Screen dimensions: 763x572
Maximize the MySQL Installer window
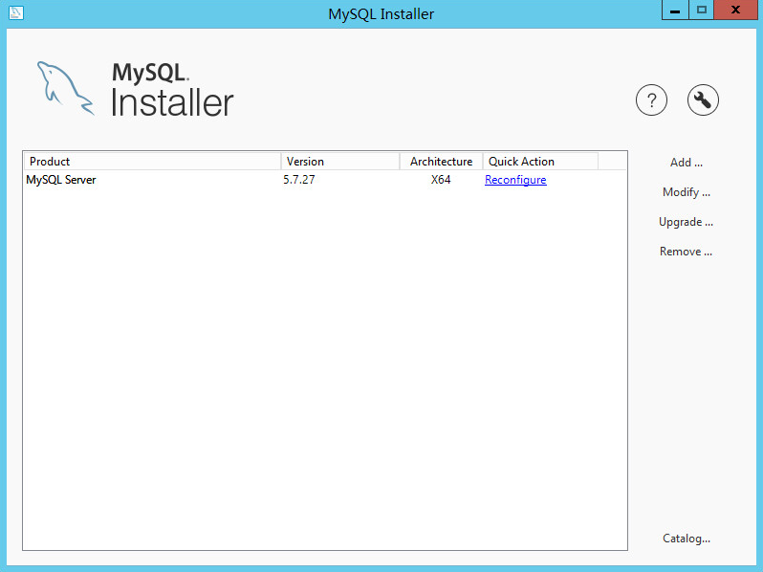tap(701, 10)
